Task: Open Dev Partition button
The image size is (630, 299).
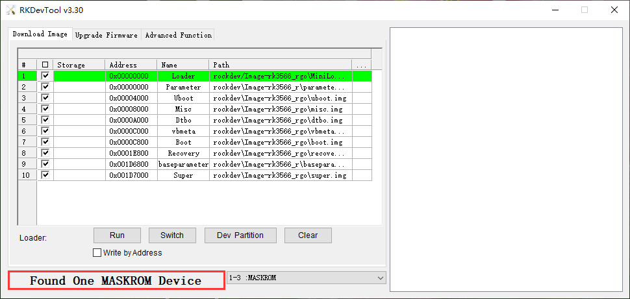Action: pyautogui.click(x=240, y=235)
